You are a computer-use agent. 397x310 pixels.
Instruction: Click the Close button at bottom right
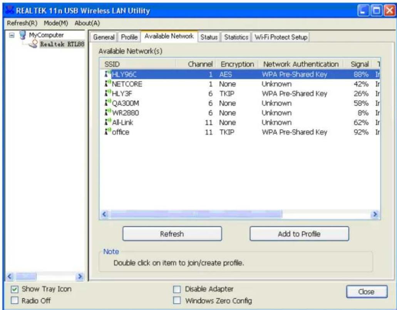coord(367,292)
